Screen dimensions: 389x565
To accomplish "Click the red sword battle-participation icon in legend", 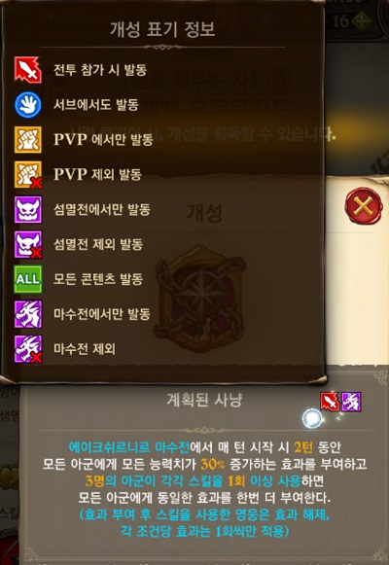I will (28, 70).
